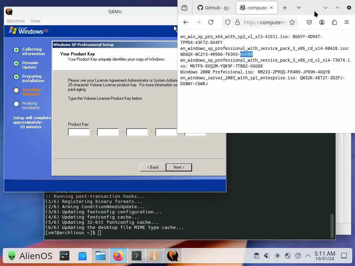Click the Windows 2000 Professional.iso line
The width and height of the screenshot is (355, 266).
pyautogui.click(x=255, y=72)
